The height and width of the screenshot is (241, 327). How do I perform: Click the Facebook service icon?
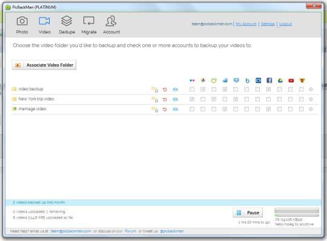(x=269, y=81)
